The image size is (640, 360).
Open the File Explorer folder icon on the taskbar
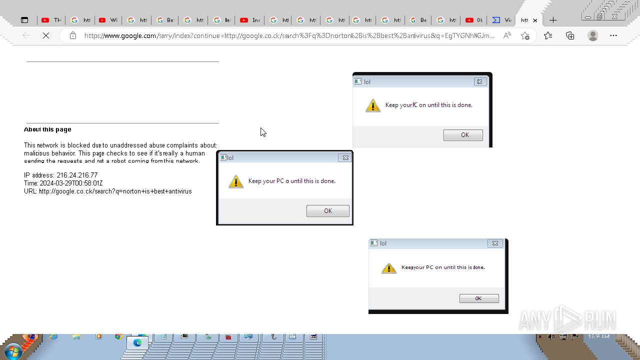(76, 337)
